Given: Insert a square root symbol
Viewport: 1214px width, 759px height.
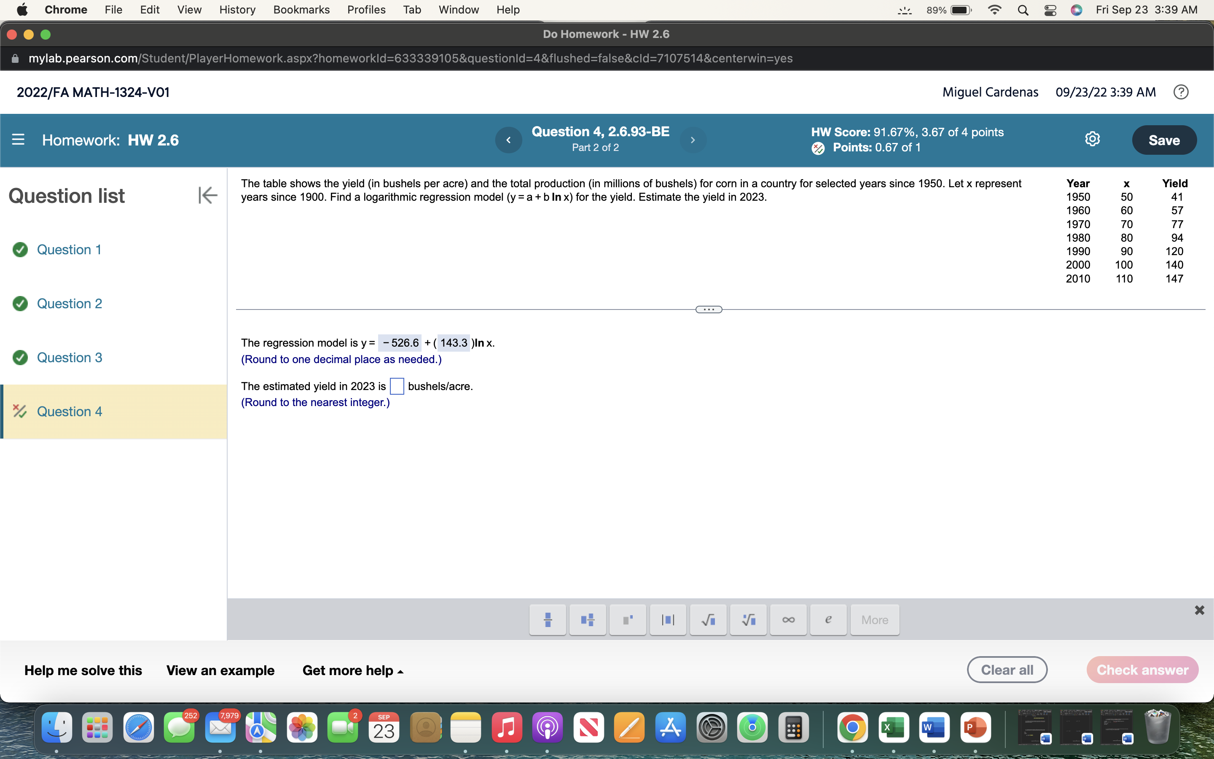Looking at the screenshot, I should [708, 619].
